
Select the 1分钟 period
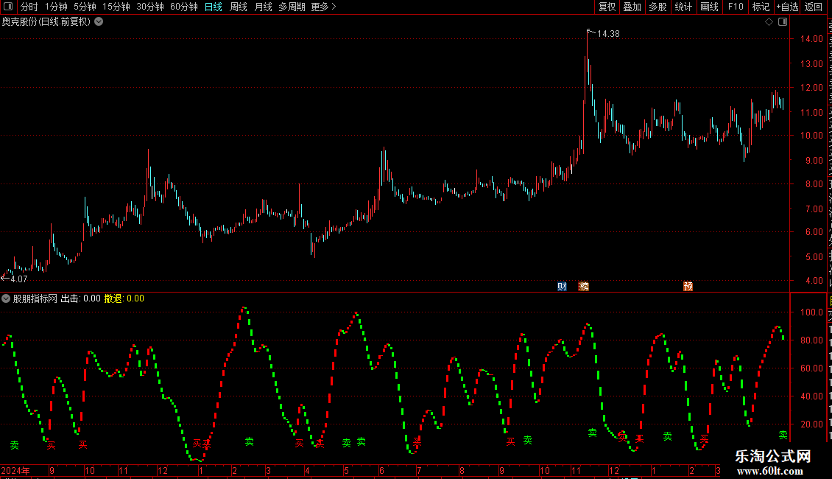pos(56,7)
